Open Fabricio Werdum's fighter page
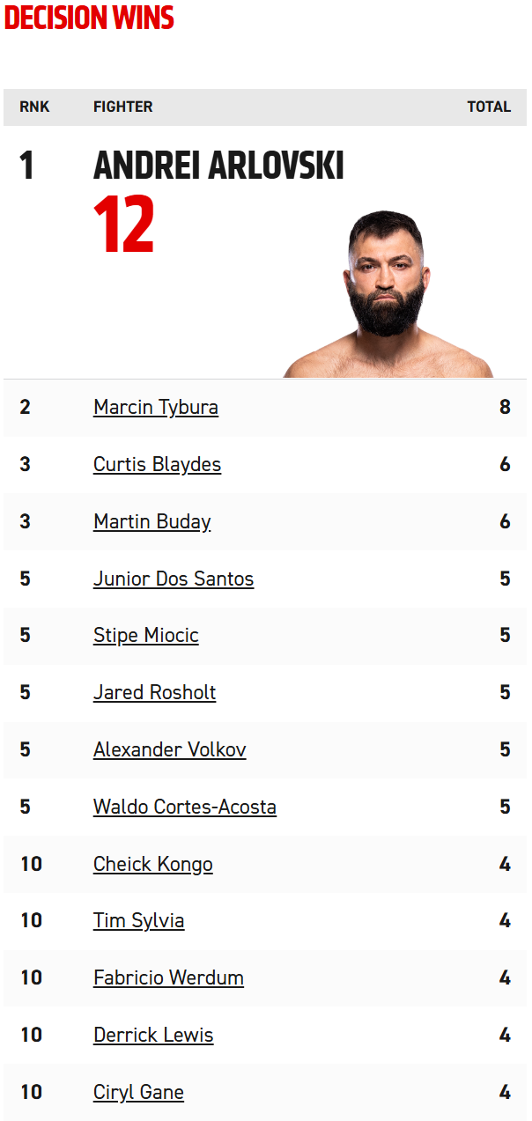The image size is (532, 1121). 168,977
